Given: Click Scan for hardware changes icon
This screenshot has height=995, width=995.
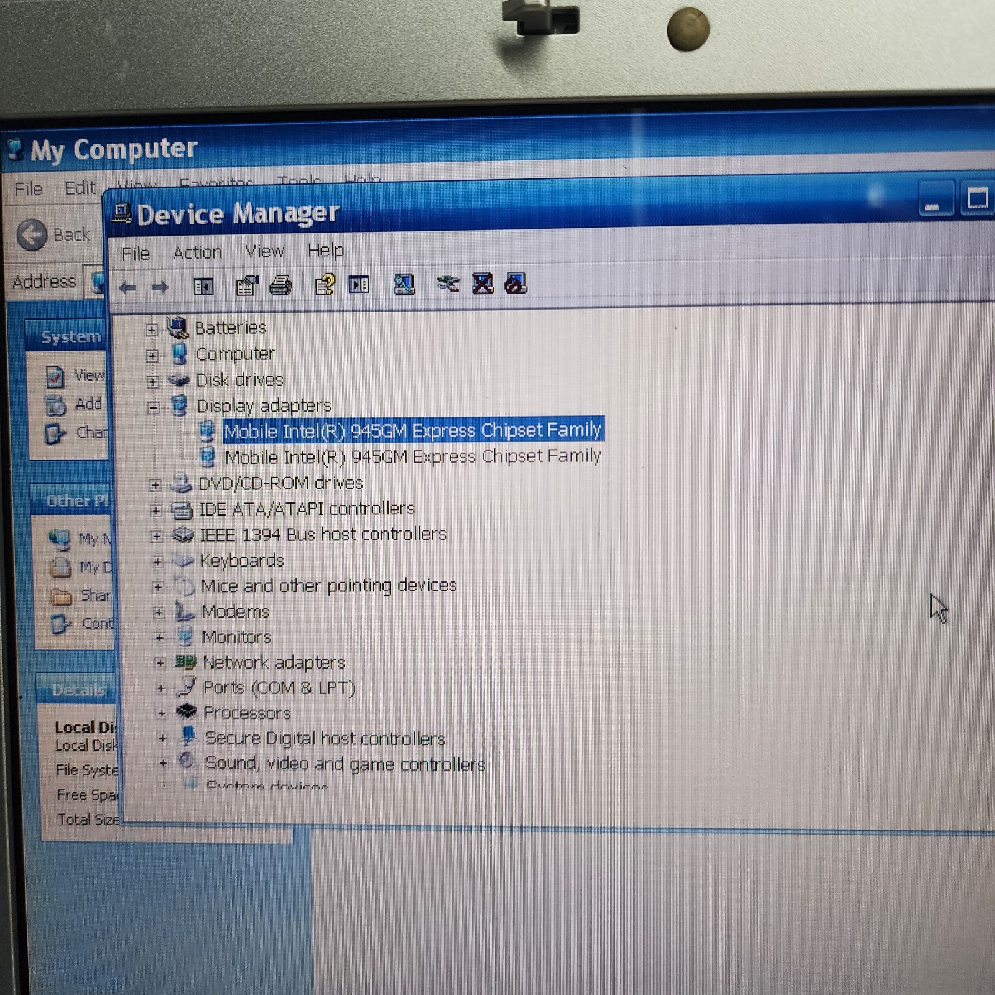Looking at the screenshot, I should 404,284.
